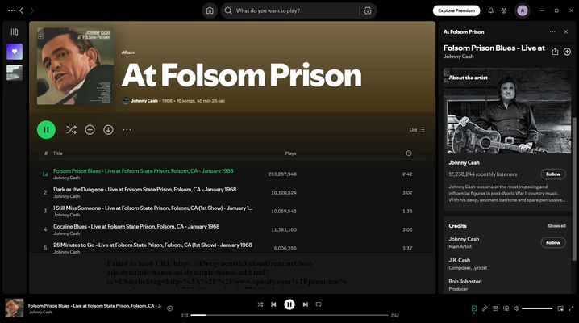The width and height of the screenshot is (579, 323).
Task: Toggle shuffle in player controls
Action: (260, 304)
